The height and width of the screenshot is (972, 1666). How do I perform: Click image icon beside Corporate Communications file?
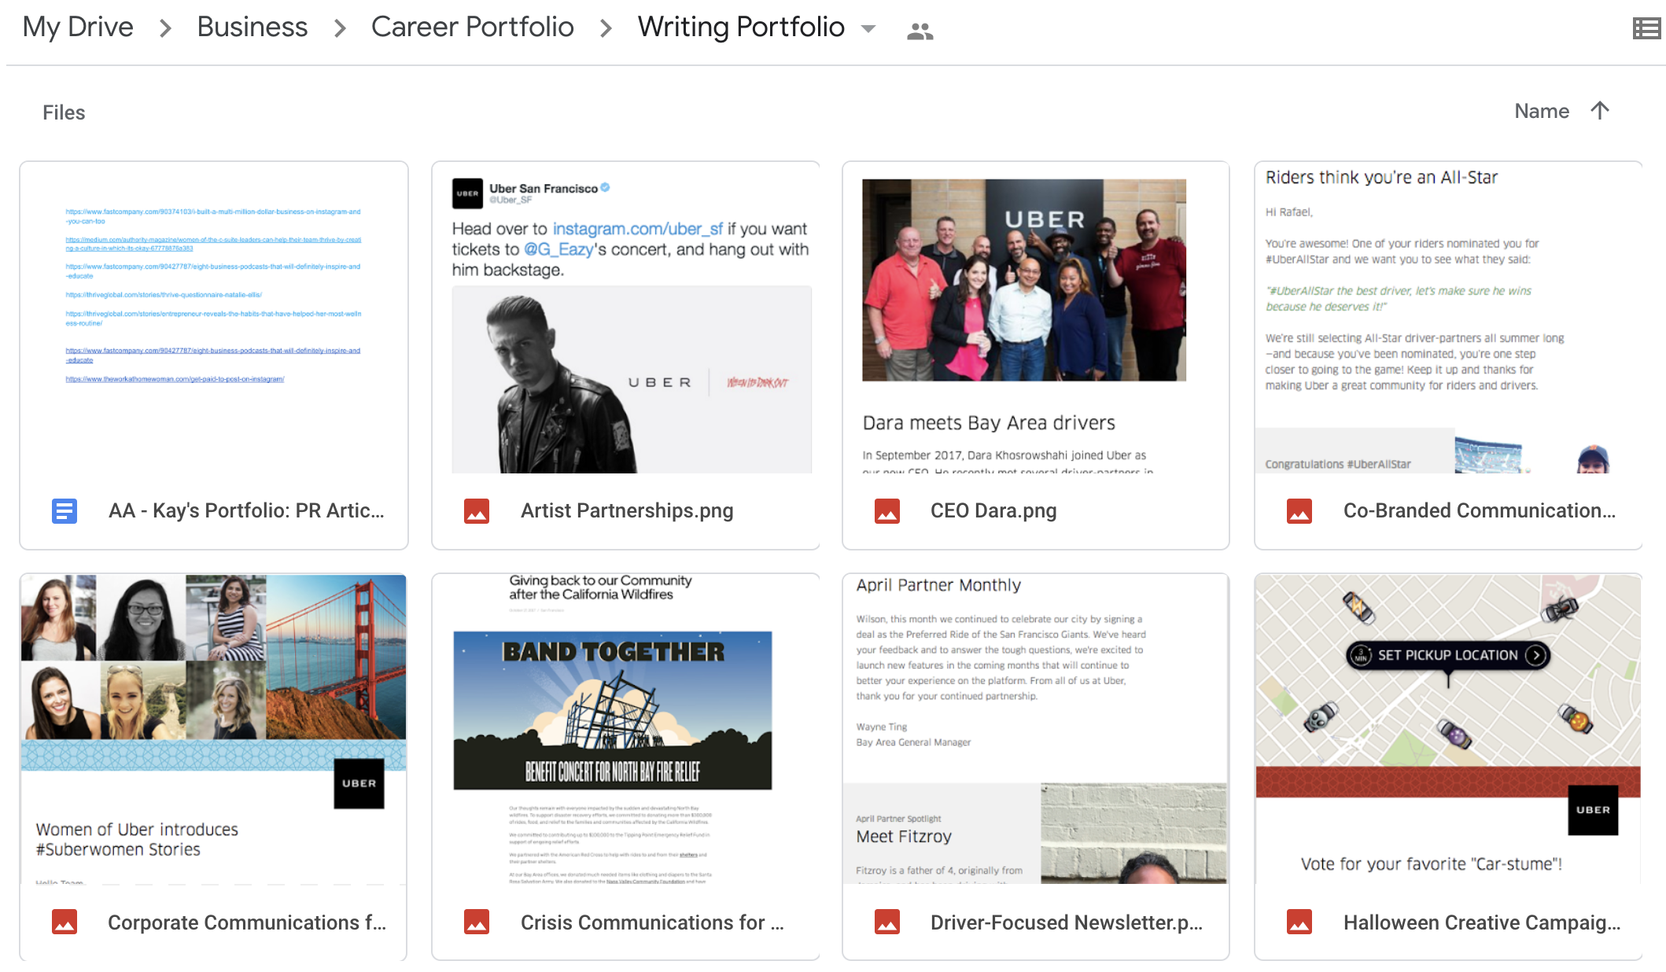point(65,922)
